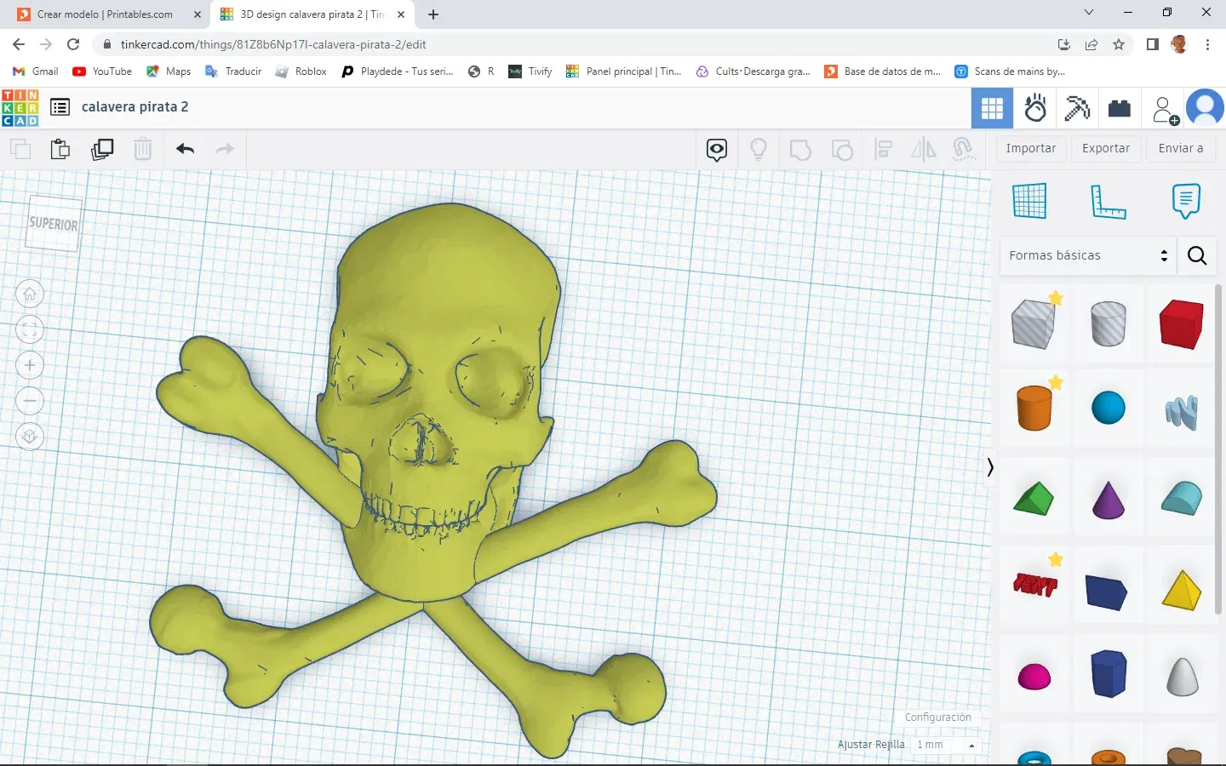The image size is (1226, 766).
Task: Click the Importar button
Action: coord(1030,148)
